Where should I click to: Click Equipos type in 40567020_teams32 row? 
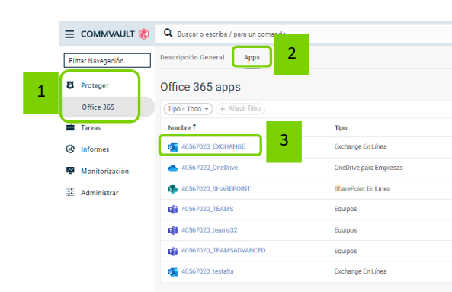[345, 230]
